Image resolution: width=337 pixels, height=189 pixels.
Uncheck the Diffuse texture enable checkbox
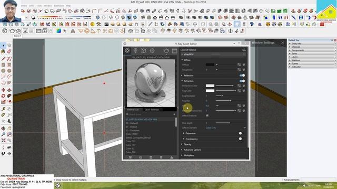[244, 65]
